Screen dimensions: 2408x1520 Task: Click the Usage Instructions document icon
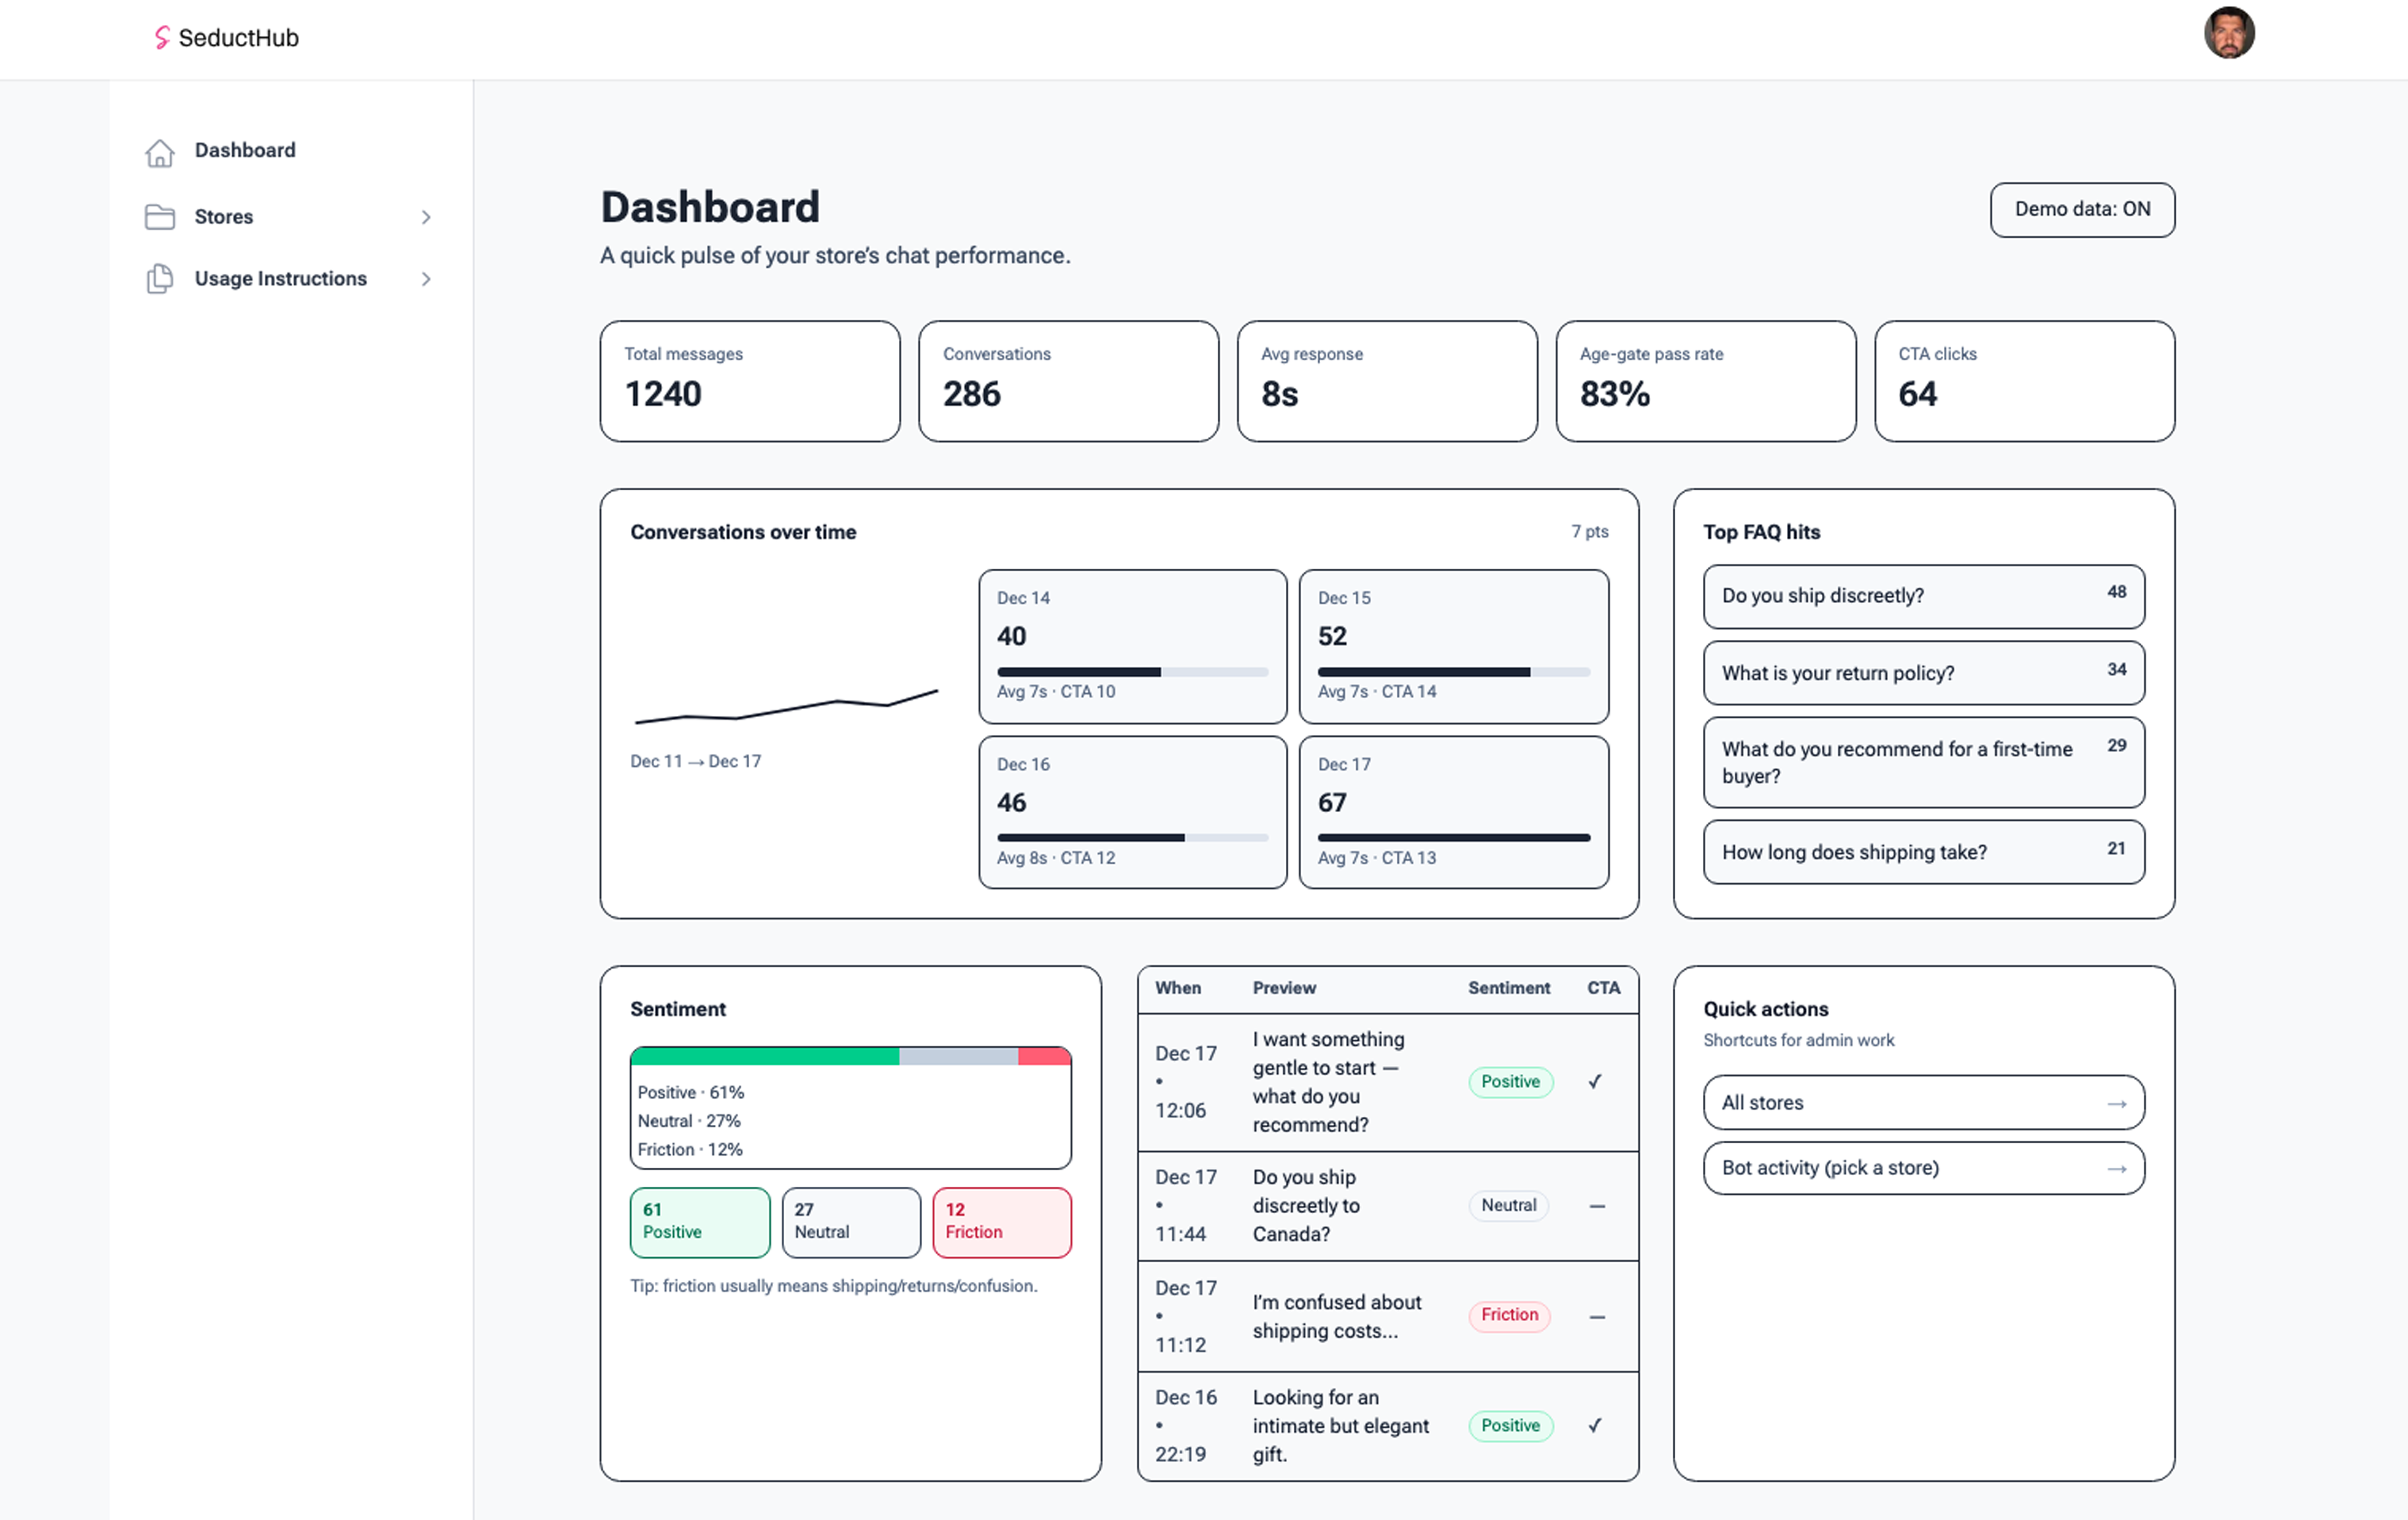[x=160, y=279]
